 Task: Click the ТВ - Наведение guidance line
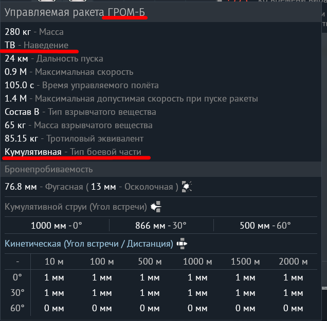coord(37,45)
